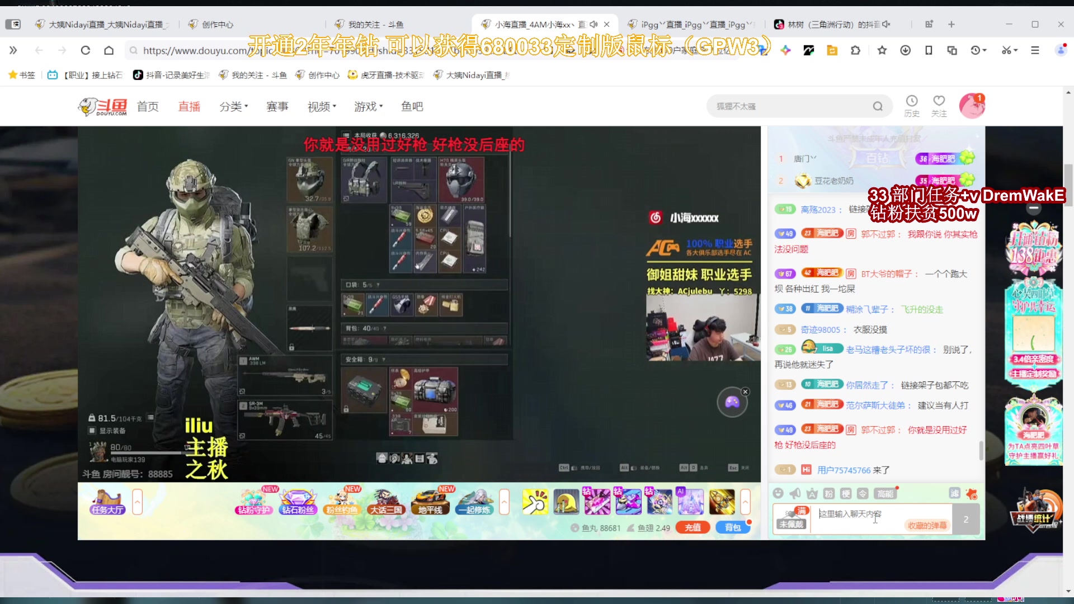Viewport: 1074px width, 604px height.
Task: Click the 钻石粉丝 diamond fan icon
Action: [298, 502]
